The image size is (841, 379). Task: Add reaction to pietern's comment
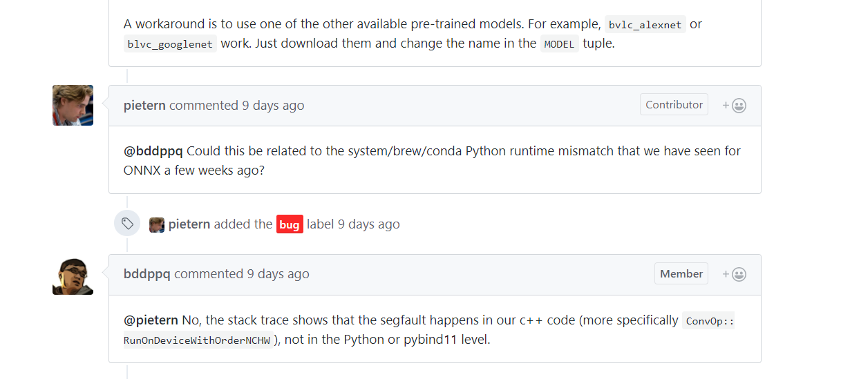point(735,106)
